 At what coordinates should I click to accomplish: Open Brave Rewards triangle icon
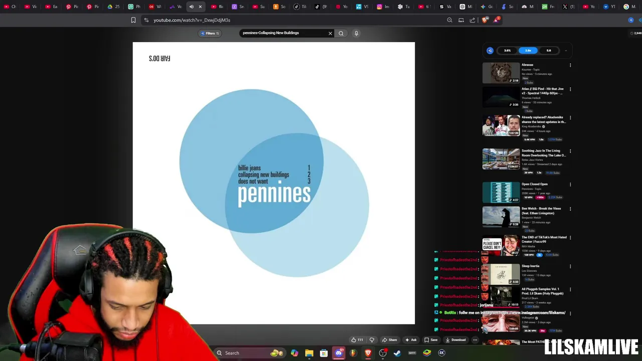point(496,20)
